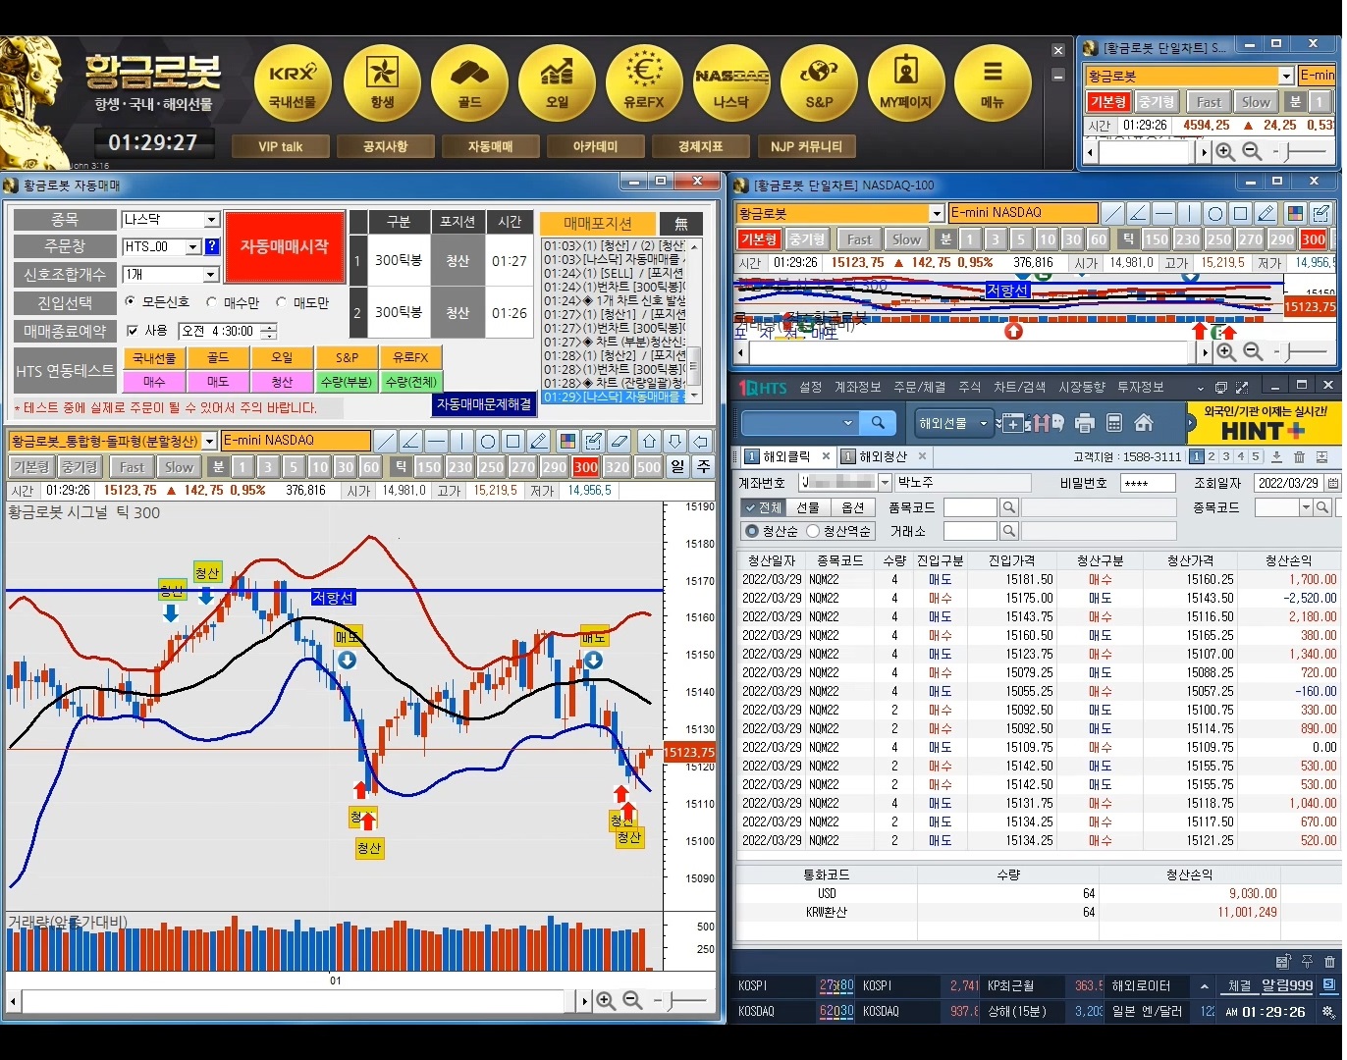Click the VIP talk button
1347x1060 pixels.
(x=280, y=146)
